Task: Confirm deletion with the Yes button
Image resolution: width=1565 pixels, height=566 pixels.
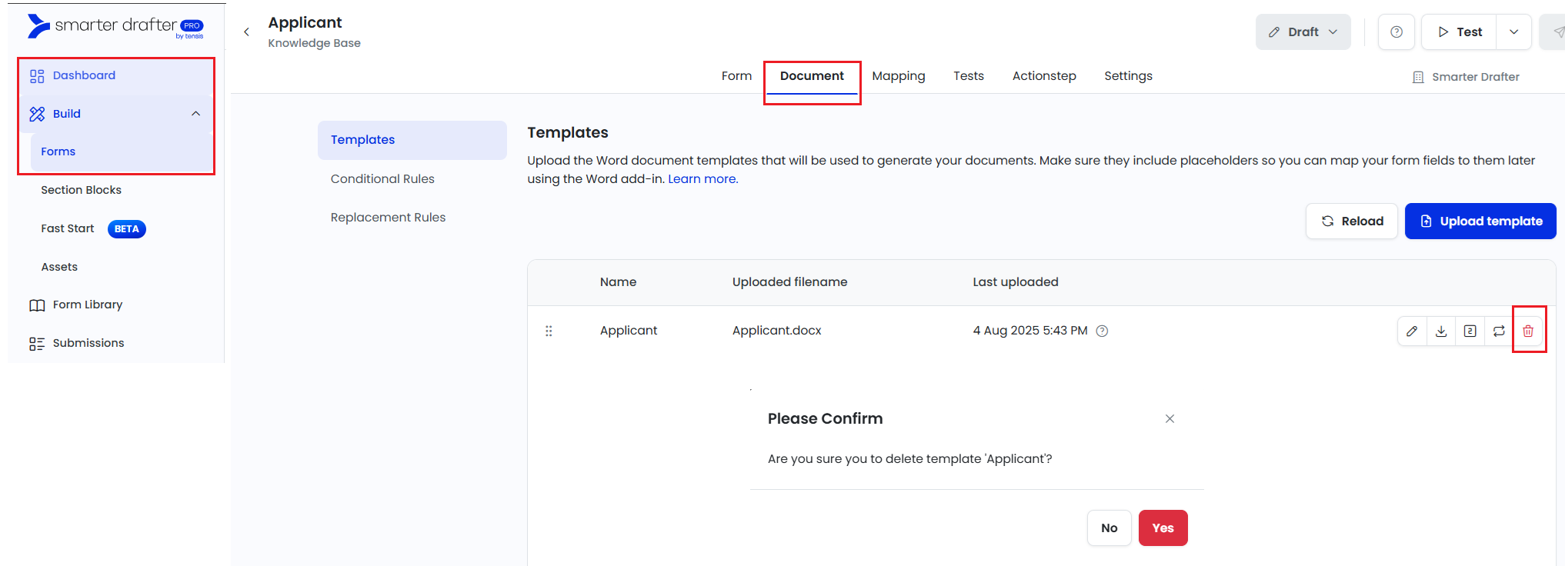Action: (1163, 528)
